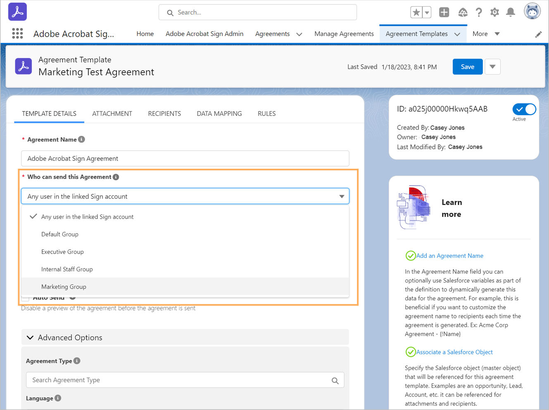Viewport: 549px width, 410px height.
Task: Open the Favorites star icon
Action: (x=416, y=12)
